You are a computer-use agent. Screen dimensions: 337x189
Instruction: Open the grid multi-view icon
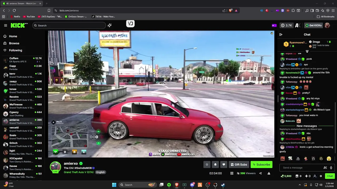[x=232, y=173]
